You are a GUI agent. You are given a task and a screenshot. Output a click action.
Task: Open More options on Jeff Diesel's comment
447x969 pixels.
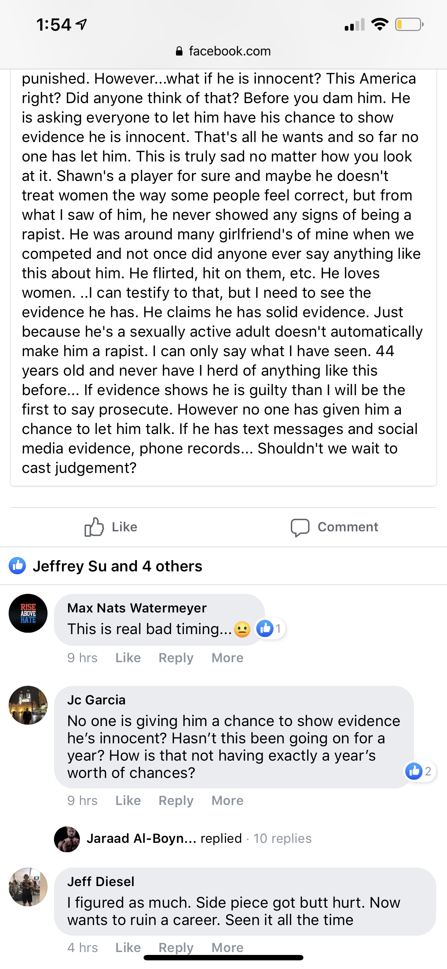point(227,947)
